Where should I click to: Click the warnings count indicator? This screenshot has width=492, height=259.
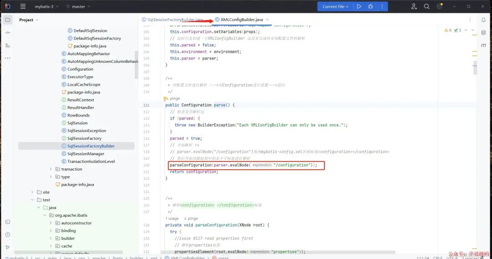[x=448, y=30]
